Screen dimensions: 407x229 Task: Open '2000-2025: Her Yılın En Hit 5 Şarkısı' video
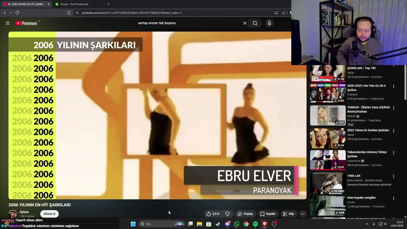coord(366,88)
